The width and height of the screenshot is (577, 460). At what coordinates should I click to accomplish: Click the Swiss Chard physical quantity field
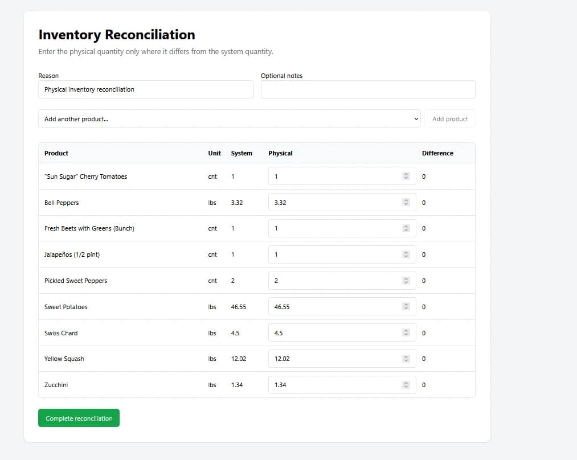point(342,333)
